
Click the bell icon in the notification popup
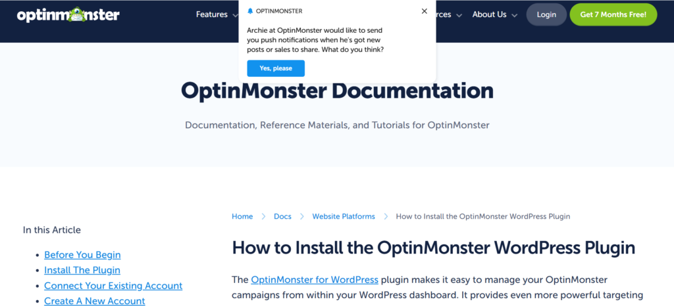coord(250,11)
